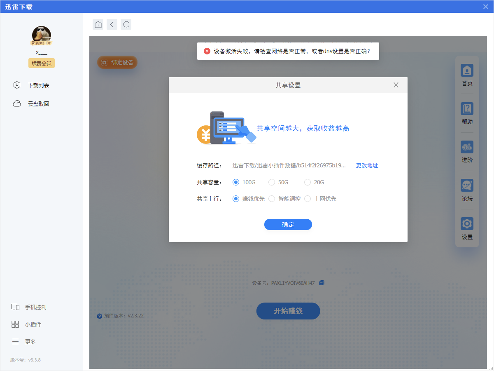Click the 设备号 PAXL1YVOIV60AH47 text
Screen dimensions: 494x371
pyautogui.click(x=284, y=283)
